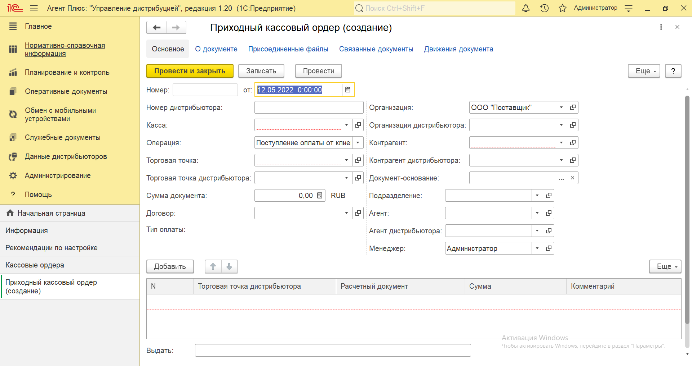Screen dimensions: 692x366
Task: Open Агент дистрибьютора form icon
Action: click(549, 231)
